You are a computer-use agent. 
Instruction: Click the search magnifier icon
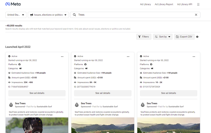point(74,15)
